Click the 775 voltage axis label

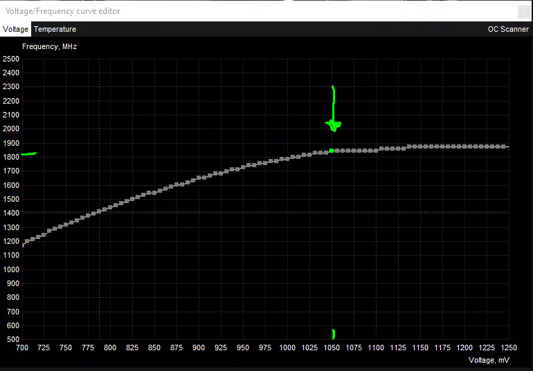coord(88,348)
